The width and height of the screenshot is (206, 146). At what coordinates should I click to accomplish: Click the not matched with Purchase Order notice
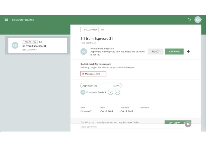(x=110, y=122)
